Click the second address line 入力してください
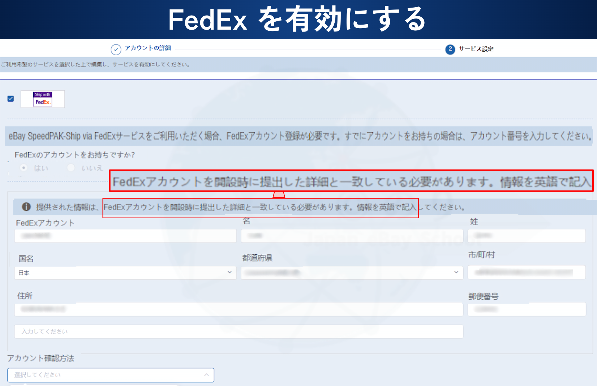This screenshot has height=386, width=597. click(239, 331)
